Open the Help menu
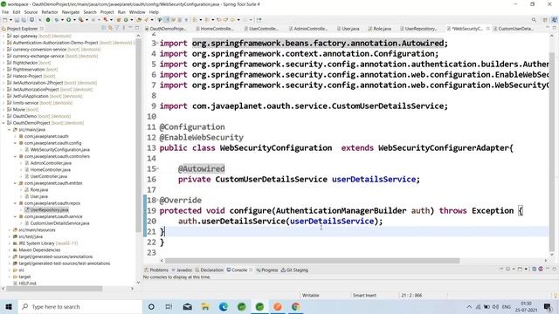 click(x=154, y=12)
